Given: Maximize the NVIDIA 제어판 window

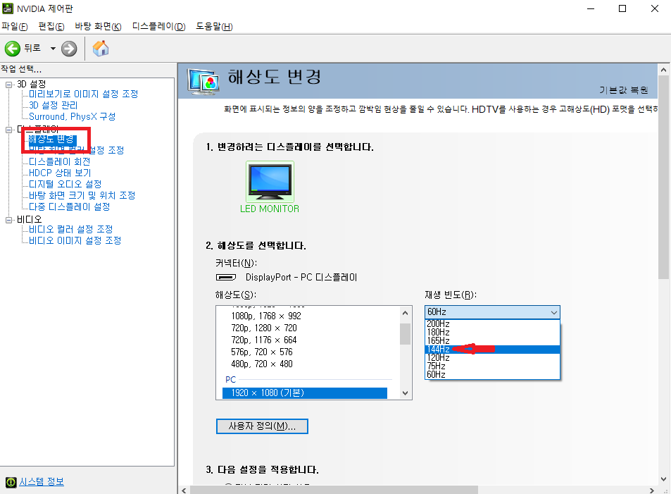Looking at the screenshot, I should [622, 8].
